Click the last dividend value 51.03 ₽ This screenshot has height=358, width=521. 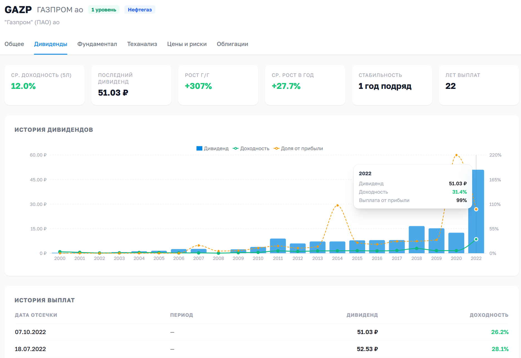point(113,93)
